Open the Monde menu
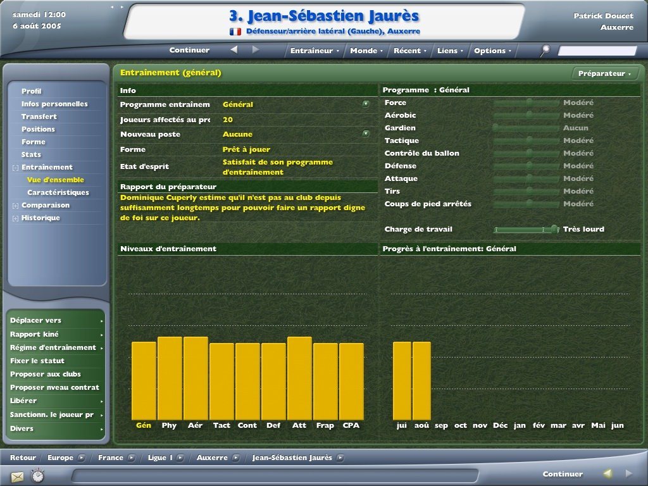This screenshot has height=486, width=648. pos(366,51)
